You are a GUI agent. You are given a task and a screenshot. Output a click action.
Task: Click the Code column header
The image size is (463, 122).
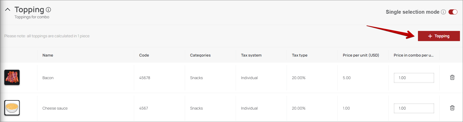(x=144, y=55)
